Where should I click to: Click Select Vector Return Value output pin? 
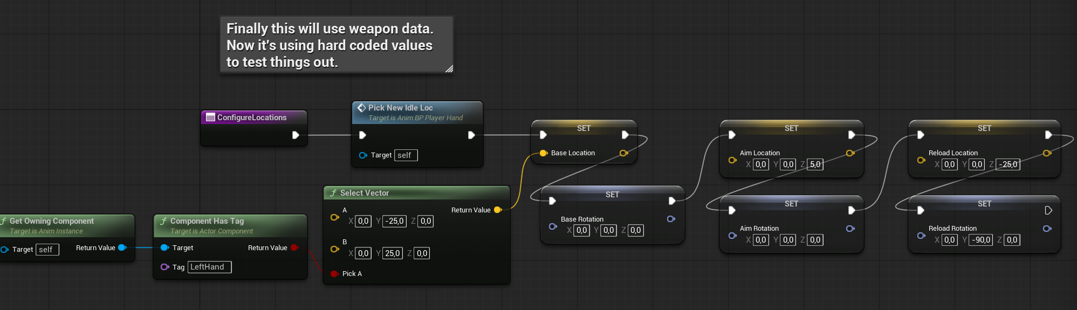point(497,210)
